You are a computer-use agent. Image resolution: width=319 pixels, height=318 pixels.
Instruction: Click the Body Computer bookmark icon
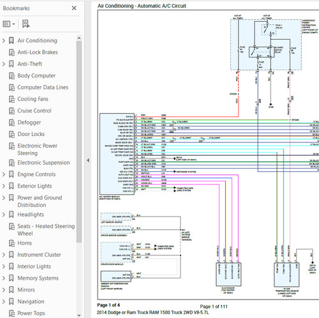pyautogui.click(x=11, y=75)
